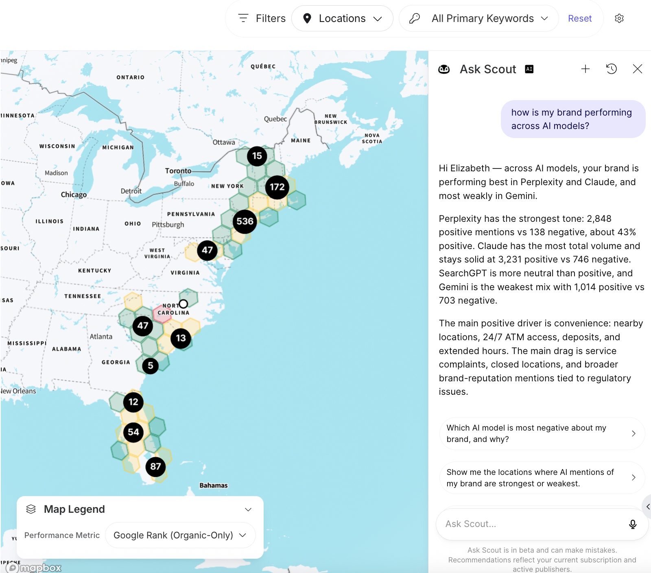Open the All Primary Keywords dropdown
651x573 pixels.
coord(478,18)
